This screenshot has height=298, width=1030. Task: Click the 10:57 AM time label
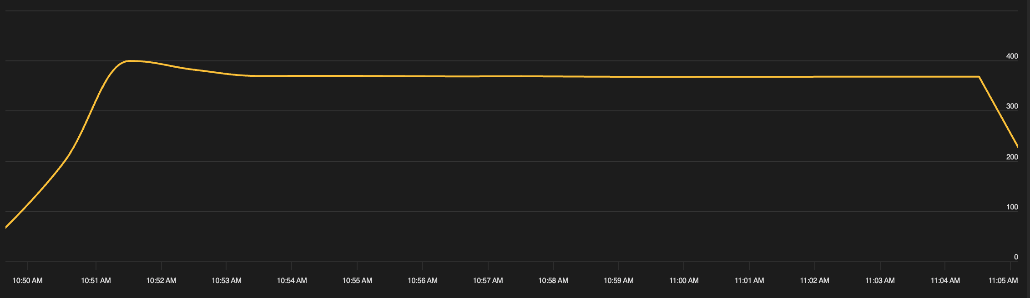point(488,280)
